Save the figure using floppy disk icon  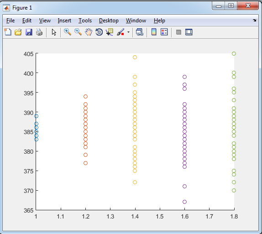click(29, 32)
